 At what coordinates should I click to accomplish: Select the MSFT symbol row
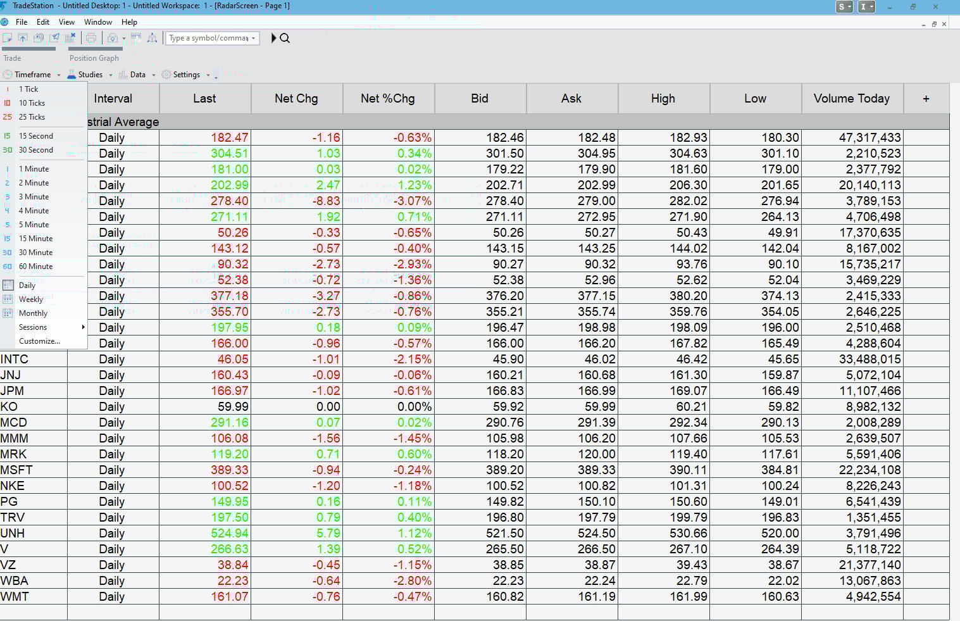475,470
